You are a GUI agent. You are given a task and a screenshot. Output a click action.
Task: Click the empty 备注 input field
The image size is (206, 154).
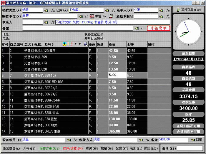(x=77, y=28)
